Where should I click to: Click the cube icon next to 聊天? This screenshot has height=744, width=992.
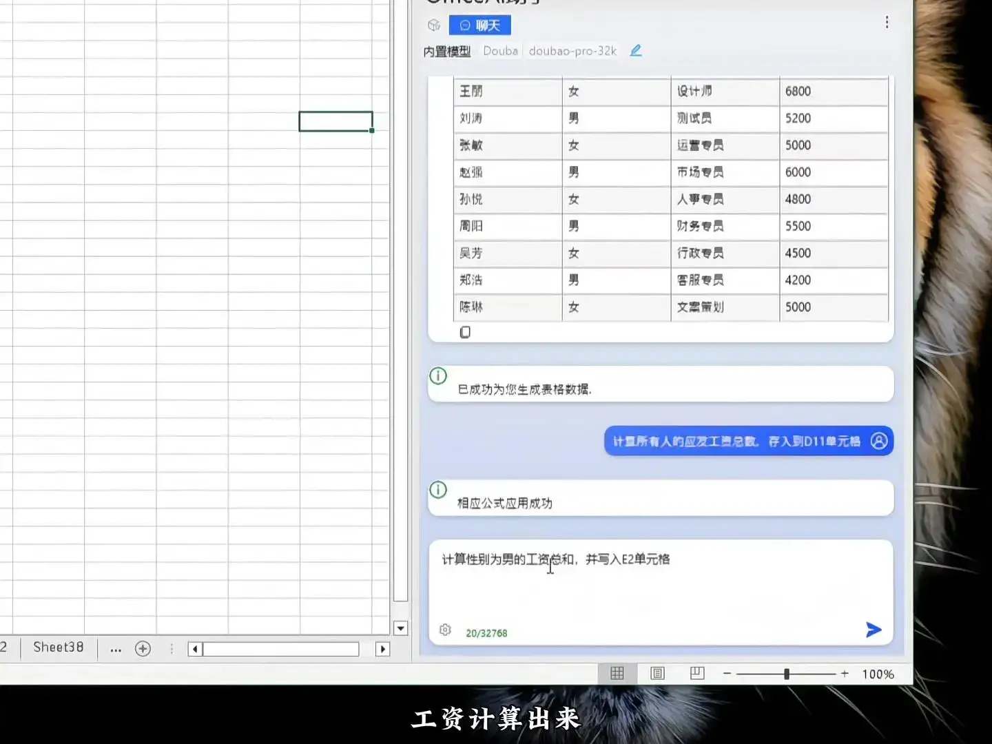(434, 25)
